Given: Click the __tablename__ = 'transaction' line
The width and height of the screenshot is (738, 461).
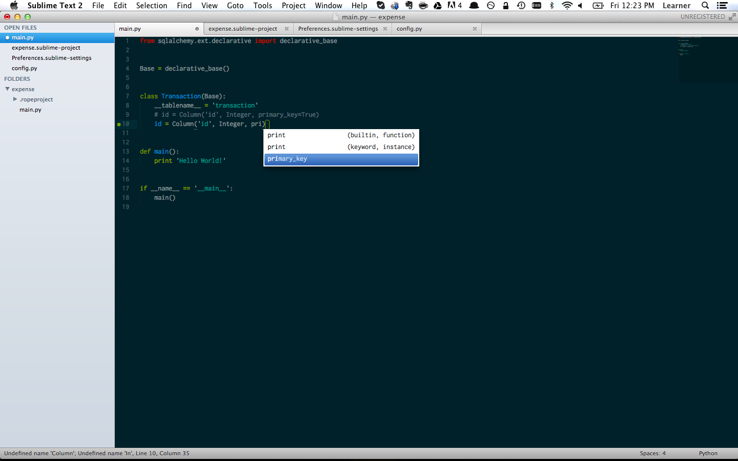Looking at the screenshot, I should tap(206, 106).
